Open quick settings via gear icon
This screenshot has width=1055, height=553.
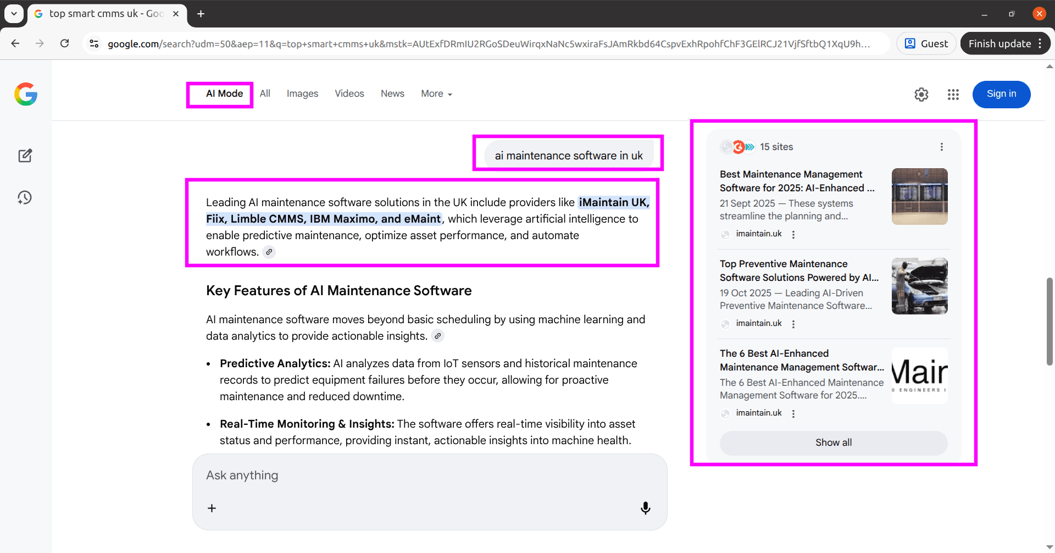[x=921, y=94]
